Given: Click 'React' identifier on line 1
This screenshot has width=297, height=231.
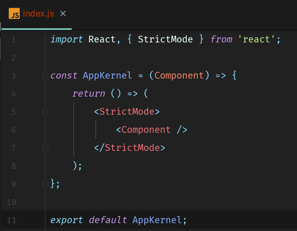Looking at the screenshot, I should click(x=102, y=39).
